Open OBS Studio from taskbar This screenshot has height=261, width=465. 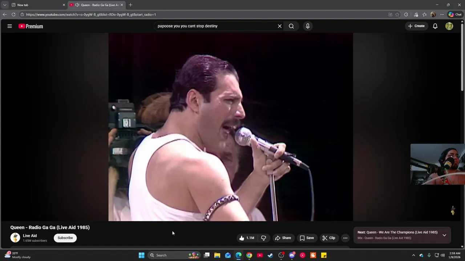pyautogui.click(x=281, y=255)
